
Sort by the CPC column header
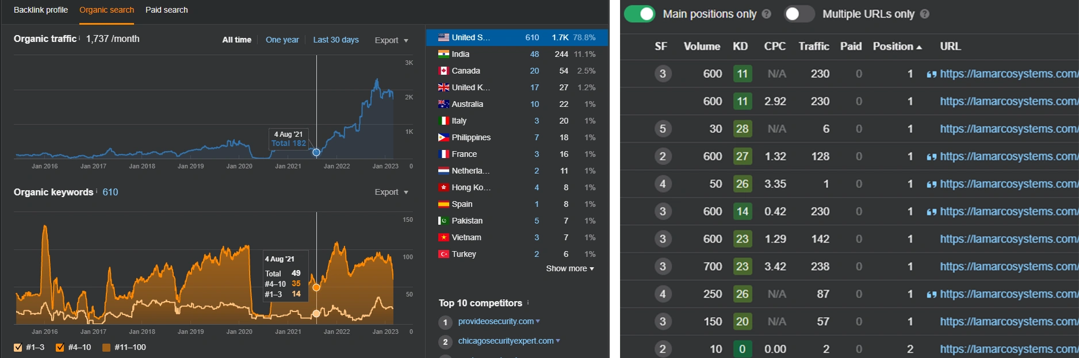tap(775, 47)
